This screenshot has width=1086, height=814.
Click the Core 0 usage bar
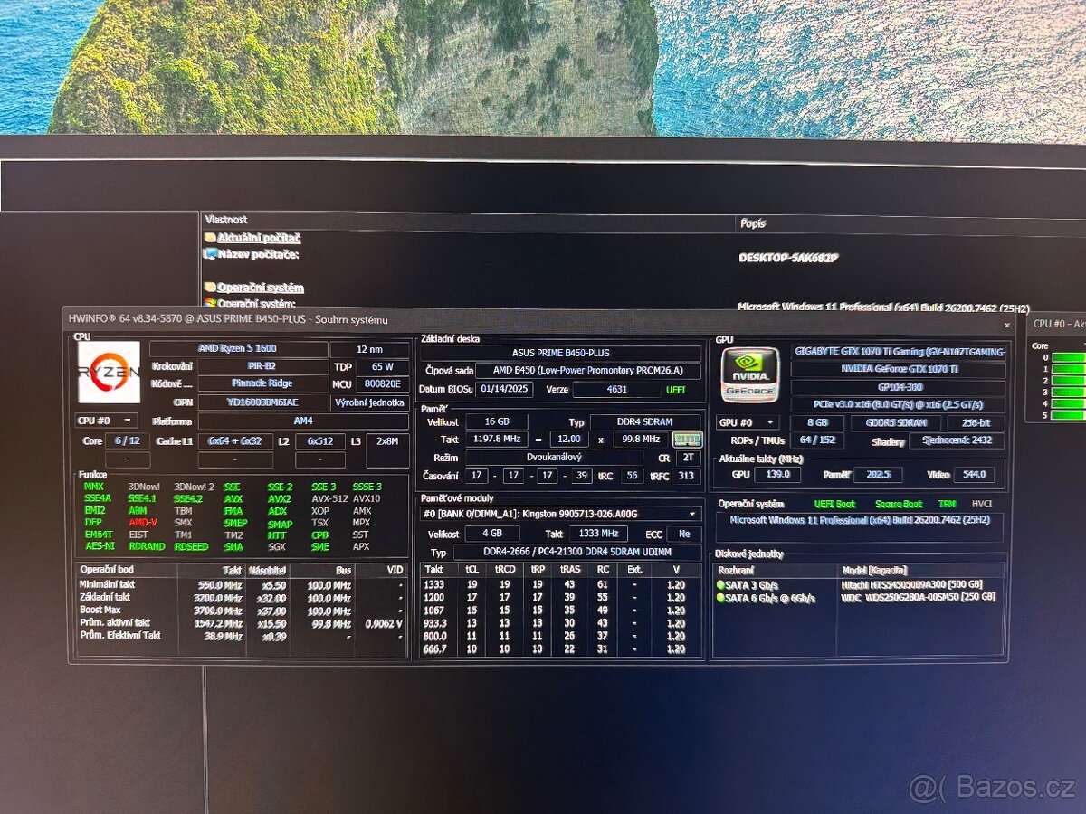click(1068, 357)
